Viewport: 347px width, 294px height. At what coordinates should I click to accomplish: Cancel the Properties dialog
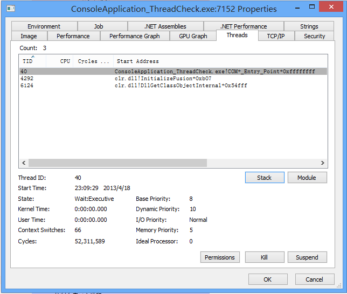pyautogui.click(x=314, y=279)
